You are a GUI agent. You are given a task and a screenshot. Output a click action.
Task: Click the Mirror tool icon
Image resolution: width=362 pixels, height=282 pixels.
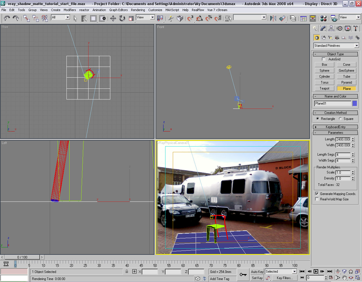click(x=273, y=18)
